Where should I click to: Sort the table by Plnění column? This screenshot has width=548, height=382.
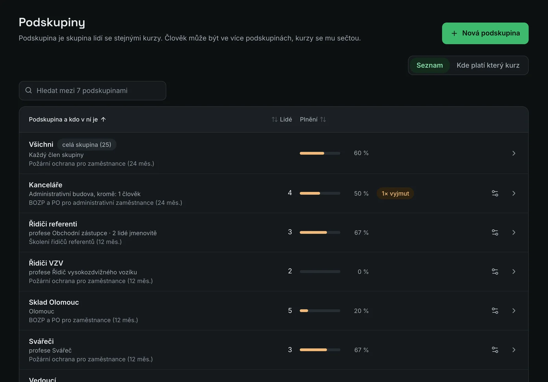point(313,119)
